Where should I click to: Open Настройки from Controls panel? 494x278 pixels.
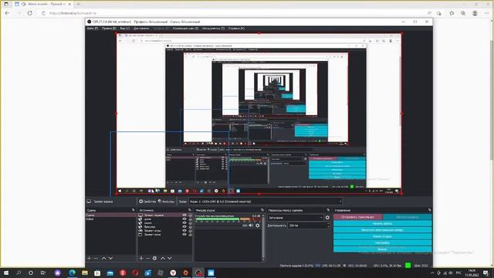click(x=383, y=242)
